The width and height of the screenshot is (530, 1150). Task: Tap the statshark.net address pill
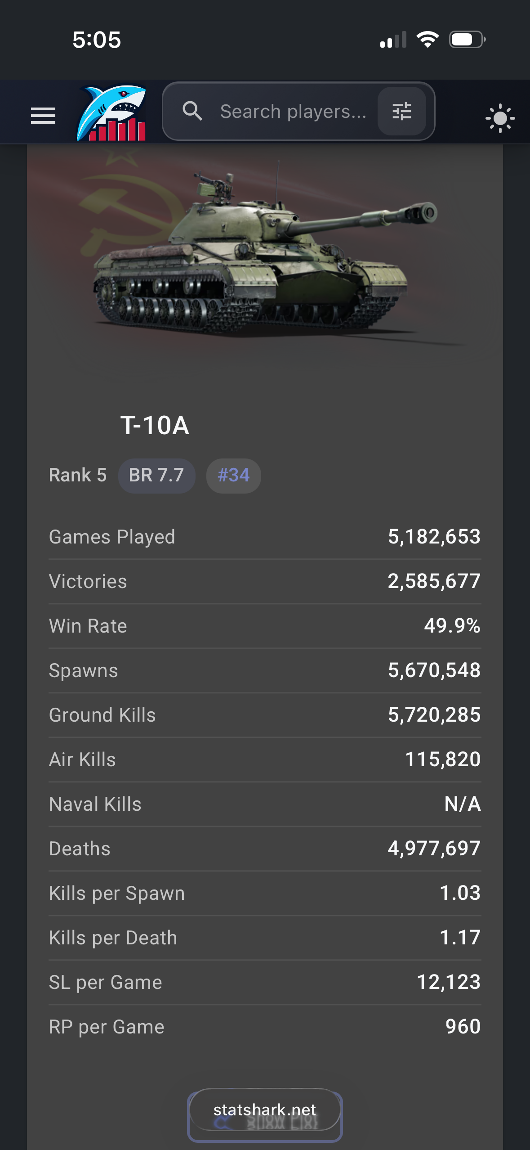(265, 1110)
